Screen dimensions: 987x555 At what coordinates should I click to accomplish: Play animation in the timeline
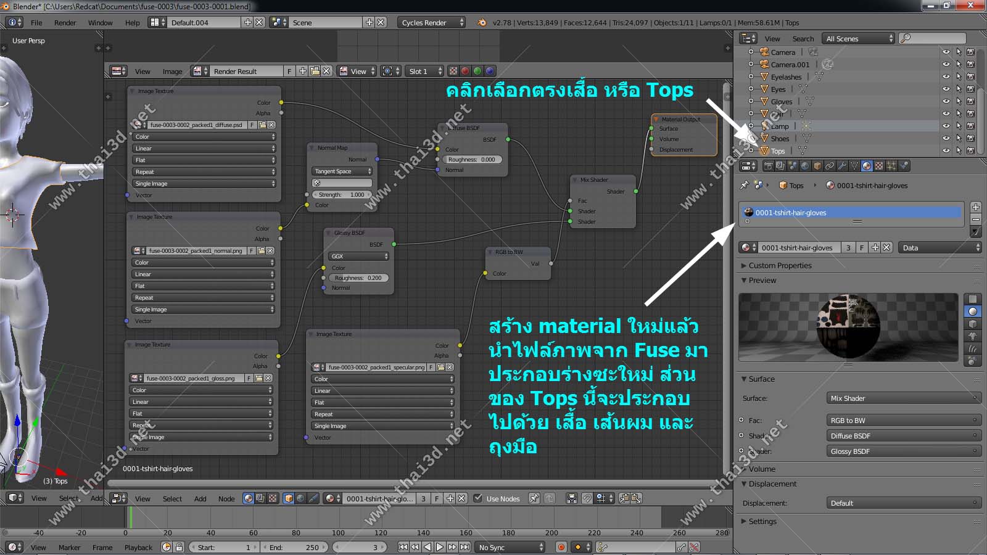point(440,547)
